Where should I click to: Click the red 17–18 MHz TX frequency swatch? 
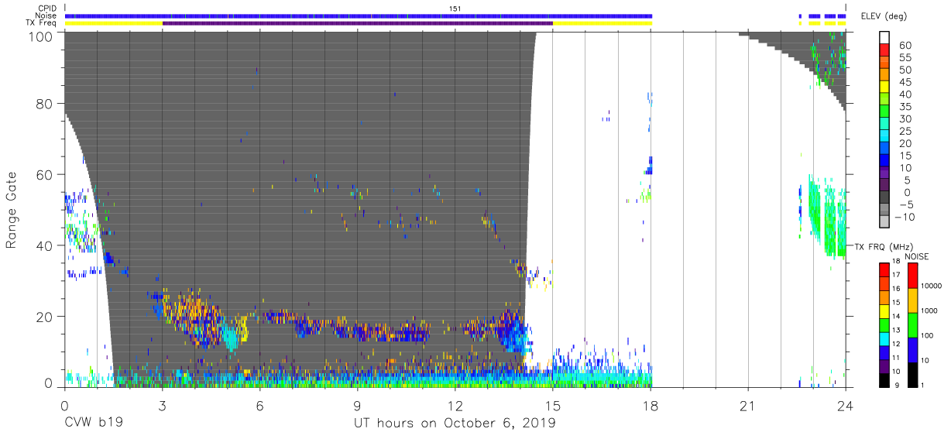pos(884,269)
